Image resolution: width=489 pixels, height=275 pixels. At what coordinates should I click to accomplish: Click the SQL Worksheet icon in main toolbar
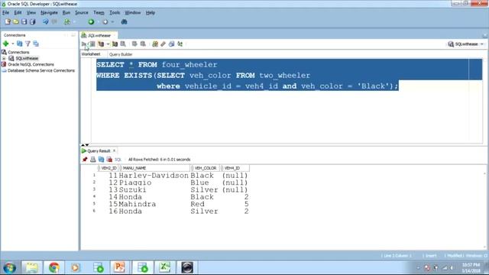67,22
